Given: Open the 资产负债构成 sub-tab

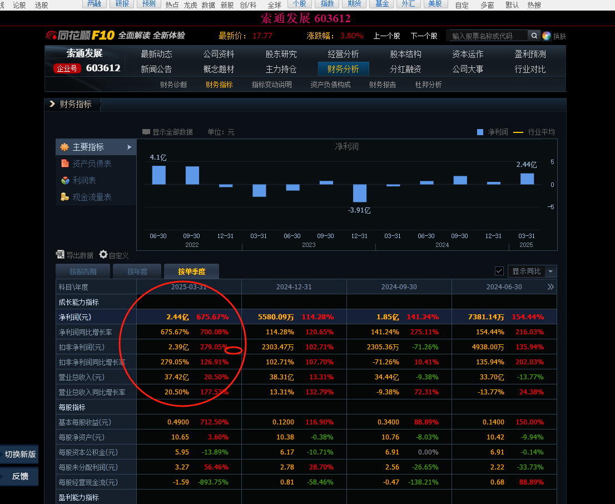Looking at the screenshot, I should tap(330, 85).
